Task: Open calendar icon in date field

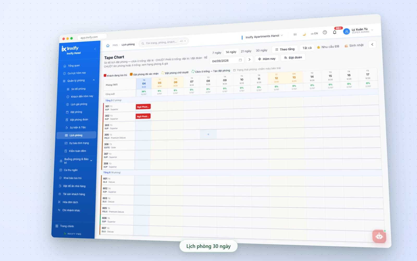Action: [240, 60]
